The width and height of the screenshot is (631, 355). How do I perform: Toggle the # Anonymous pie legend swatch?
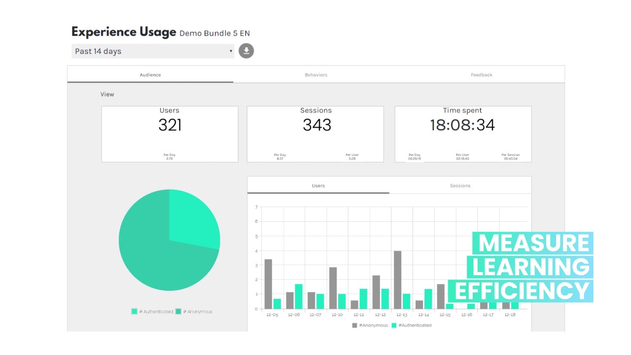(x=178, y=312)
